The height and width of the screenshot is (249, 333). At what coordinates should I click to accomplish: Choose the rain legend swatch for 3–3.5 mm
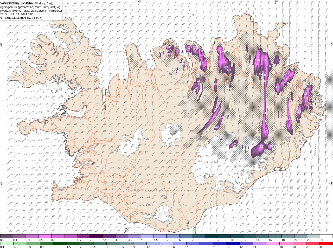(113, 244)
